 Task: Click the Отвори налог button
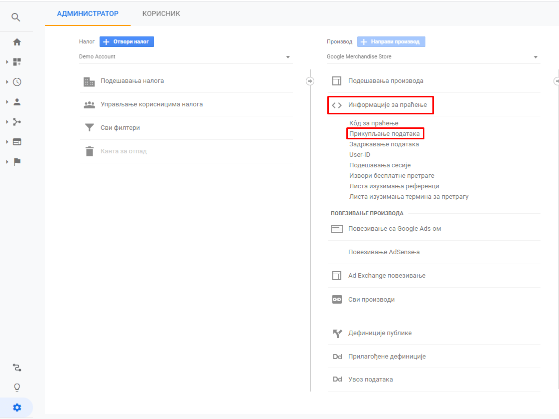coord(127,41)
